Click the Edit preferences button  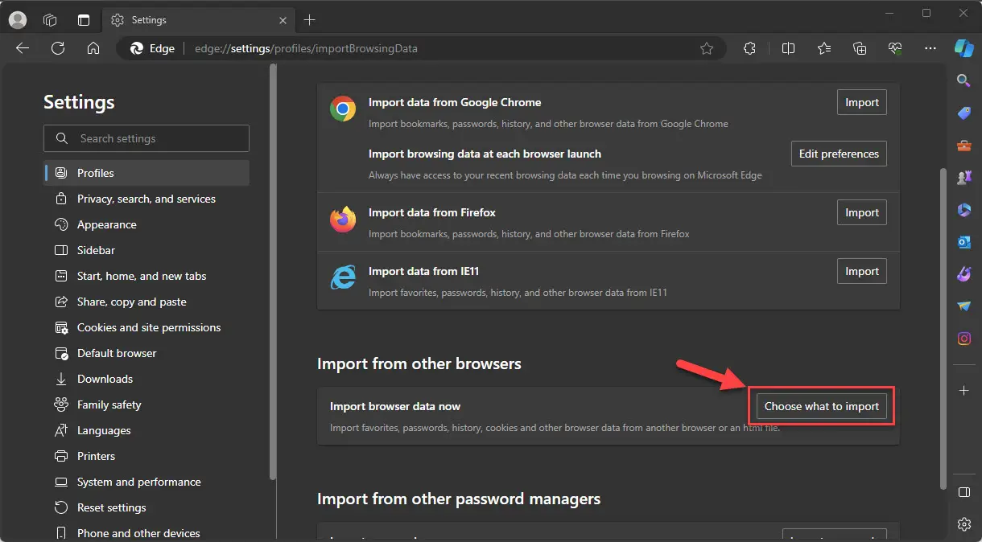point(839,154)
